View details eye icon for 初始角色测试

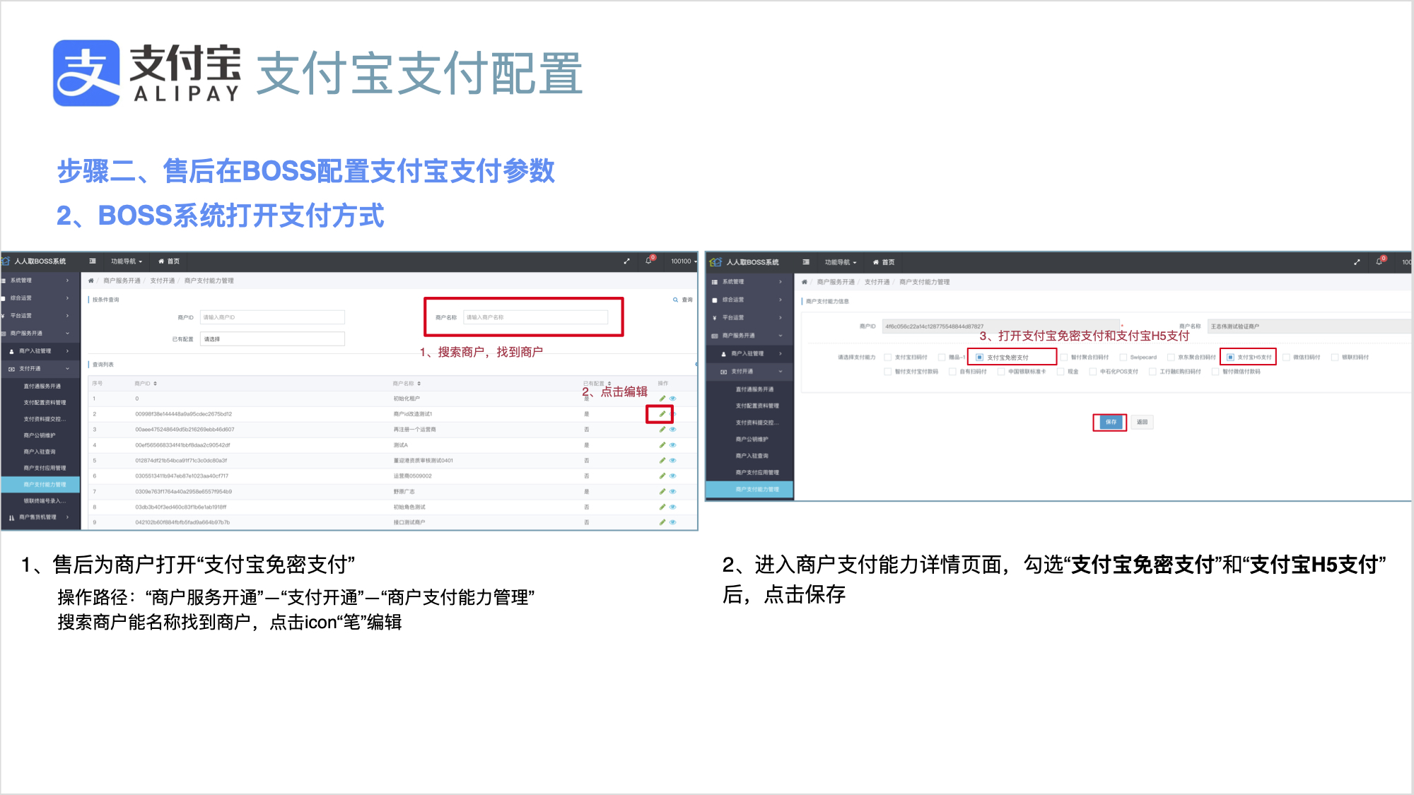click(x=673, y=507)
